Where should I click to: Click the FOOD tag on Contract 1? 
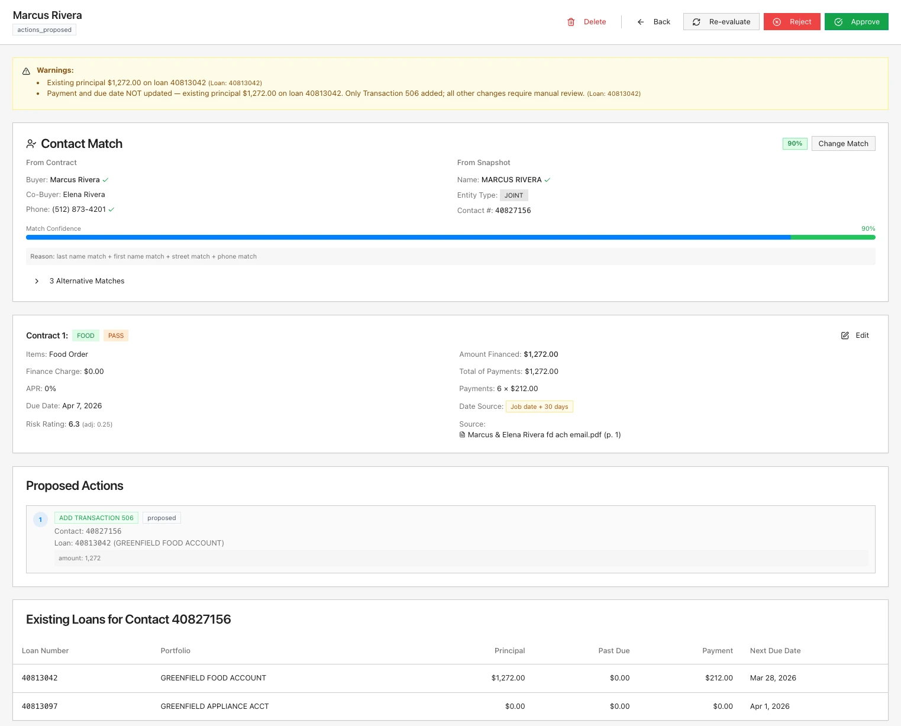pyautogui.click(x=86, y=335)
